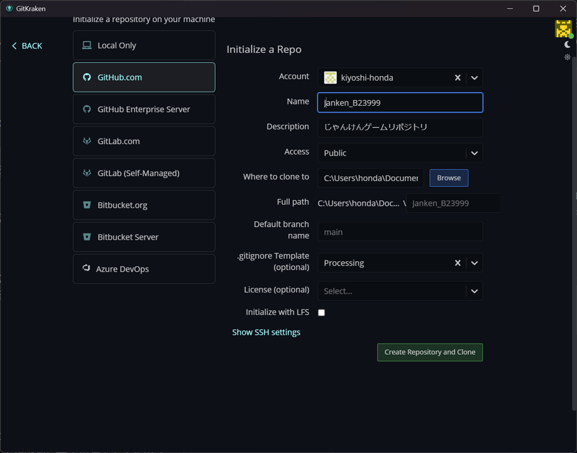Clear the kiyoshi-honda account selection
The height and width of the screenshot is (453, 577).
[x=458, y=78]
